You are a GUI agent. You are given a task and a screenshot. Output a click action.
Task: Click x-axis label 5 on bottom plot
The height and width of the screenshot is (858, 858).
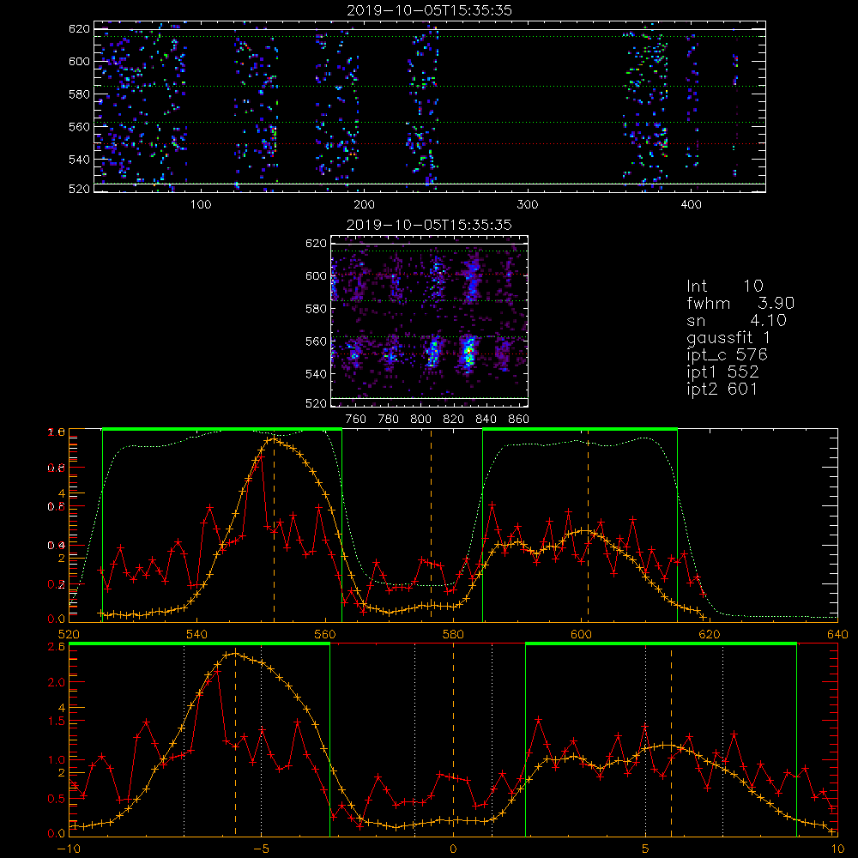646,849
